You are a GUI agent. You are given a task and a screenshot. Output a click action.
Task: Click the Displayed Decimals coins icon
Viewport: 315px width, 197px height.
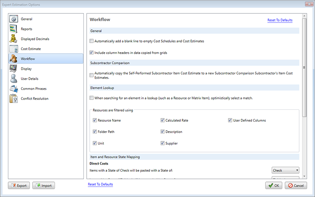click(14, 39)
